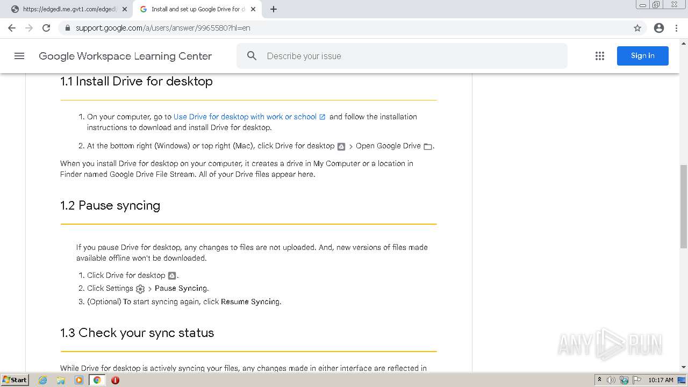This screenshot has height=387, width=688.
Task: Click the 1.3 Check your sync status heading
Action: click(137, 333)
